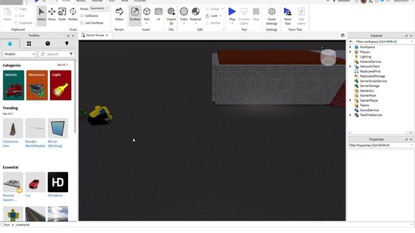Open the Terrain Editor
The width and height of the screenshot is (415, 233).
[x=119, y=14]
